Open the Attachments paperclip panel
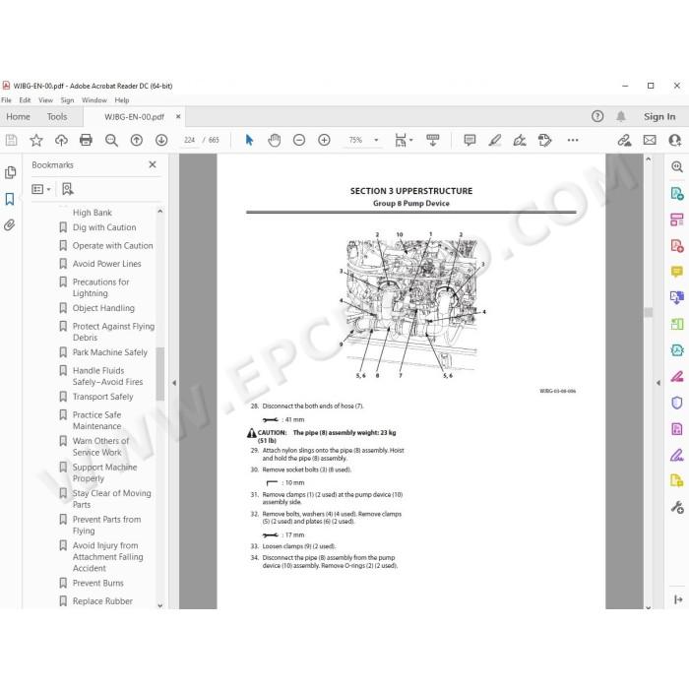The height and width of the screenshot is (689, 689). click(10, 225)
